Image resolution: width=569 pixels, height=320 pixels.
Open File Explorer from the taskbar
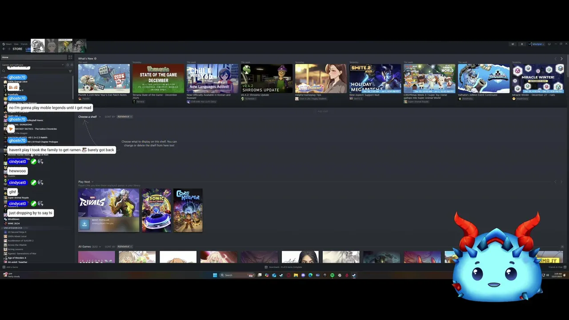pyautogui.click(x=296, y=275)
